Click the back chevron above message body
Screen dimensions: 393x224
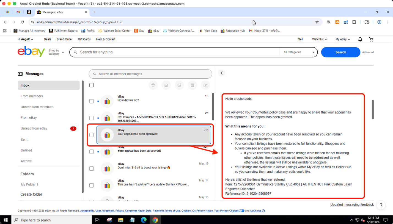[221, 73]
